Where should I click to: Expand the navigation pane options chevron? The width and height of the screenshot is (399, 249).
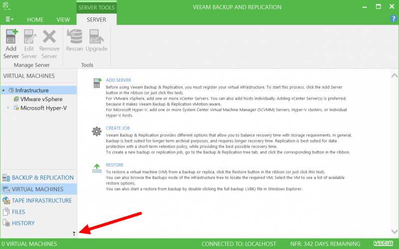pyautogui.click(x=74, y=234)
